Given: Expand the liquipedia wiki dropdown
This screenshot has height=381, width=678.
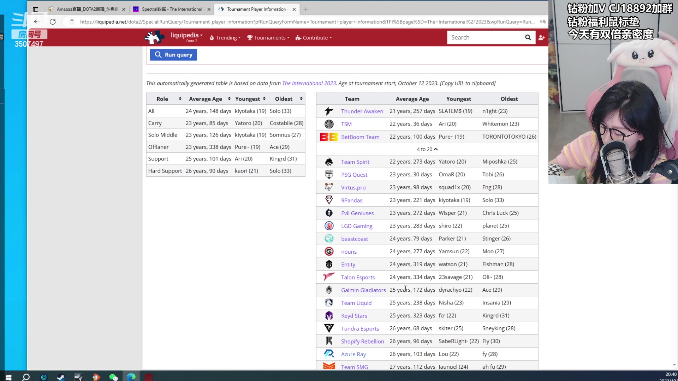Looking at the screenshot, I should [186, 36].
